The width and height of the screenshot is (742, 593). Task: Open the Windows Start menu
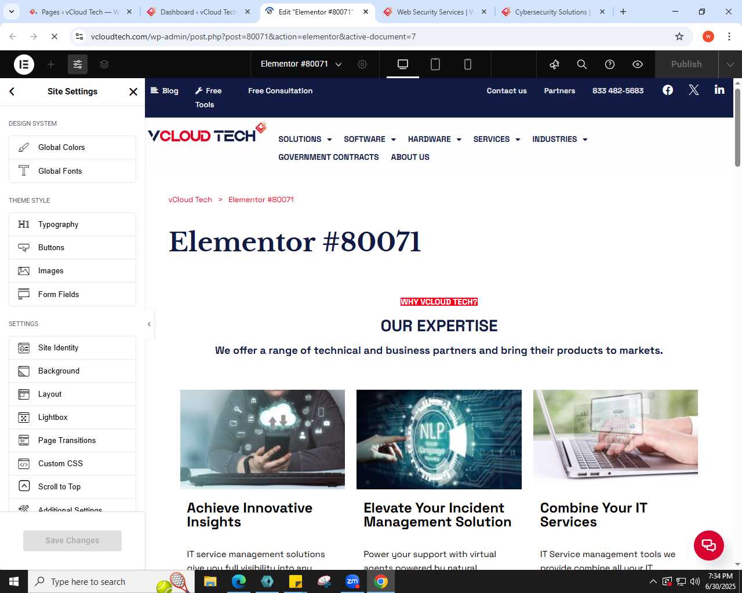point(14,581)
